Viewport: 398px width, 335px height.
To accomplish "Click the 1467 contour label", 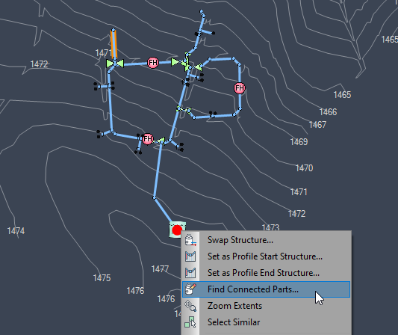I will point(317,125).
